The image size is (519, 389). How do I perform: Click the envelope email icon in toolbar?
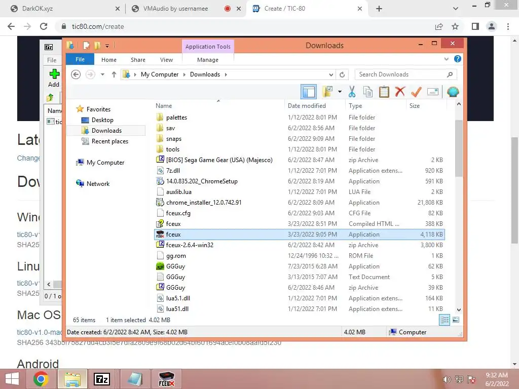click(x=433, y=92)
